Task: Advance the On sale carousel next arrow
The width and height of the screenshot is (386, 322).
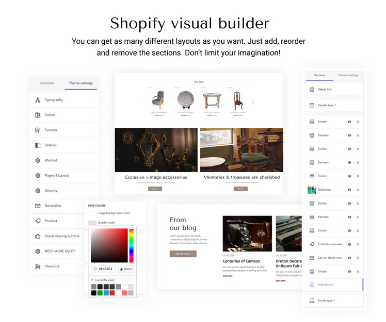Action: tap(253, 103)
